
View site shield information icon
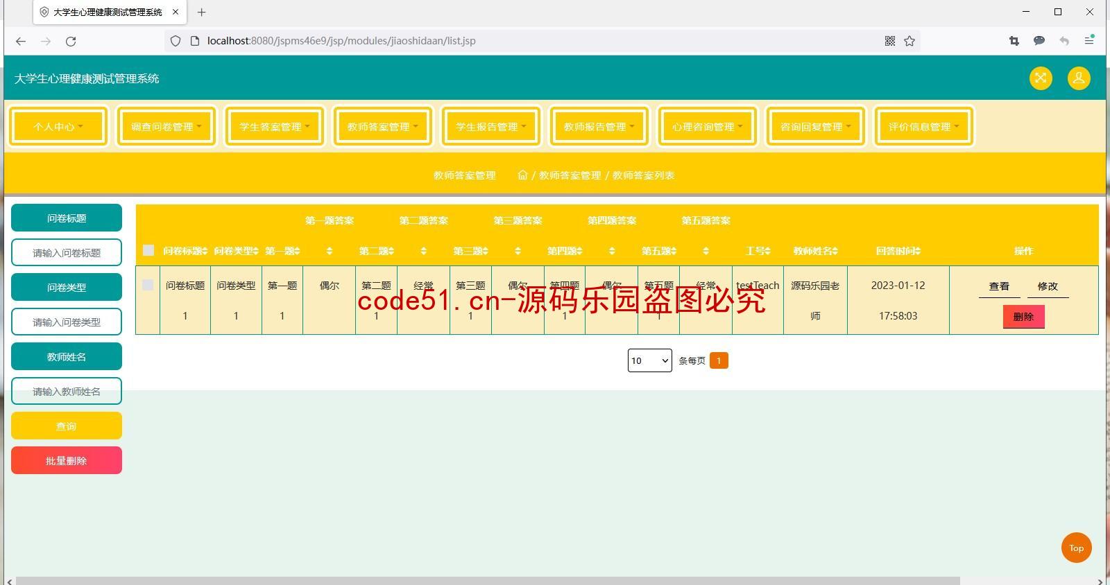[176, 41]
